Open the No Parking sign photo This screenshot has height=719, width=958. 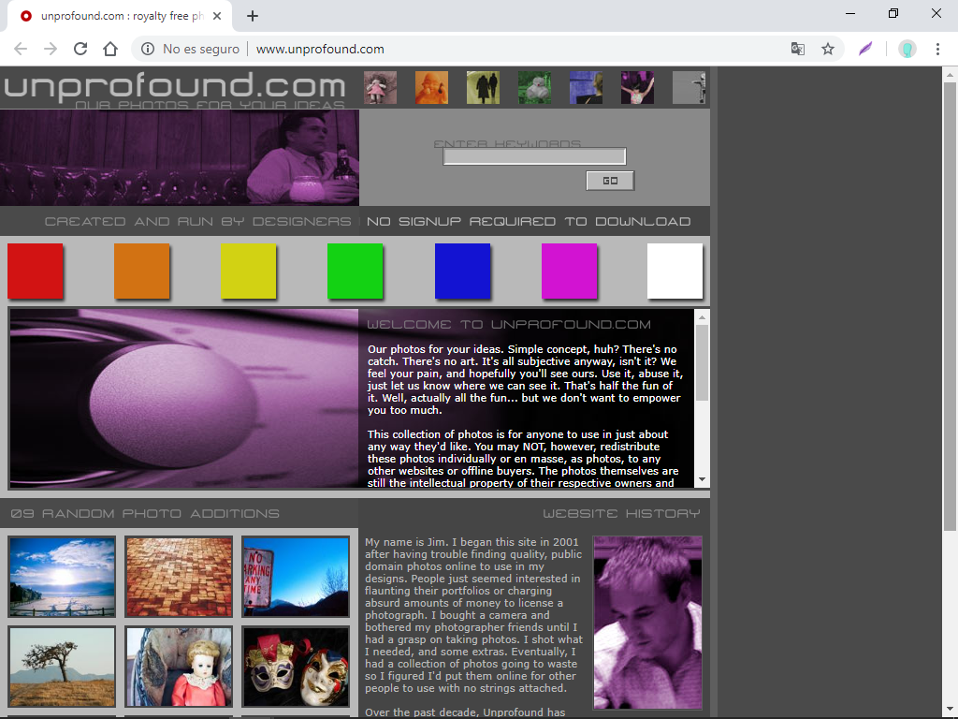pyautogui.click(x=296, y=577)
